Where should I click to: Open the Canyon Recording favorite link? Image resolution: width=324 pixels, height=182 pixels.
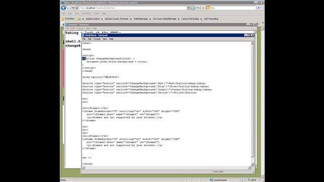[x=188, y=19]
